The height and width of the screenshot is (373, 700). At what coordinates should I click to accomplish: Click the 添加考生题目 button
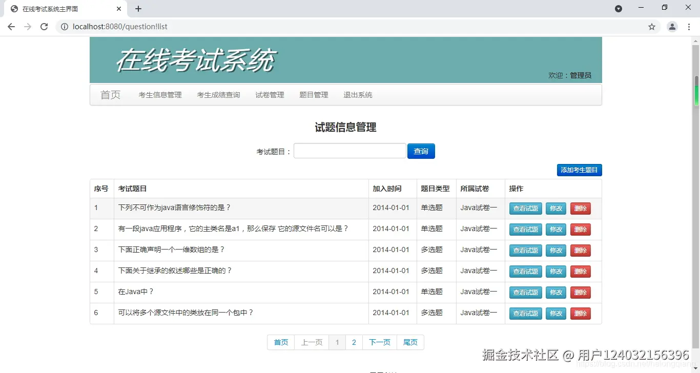pyautogui.click(x=579, y=170)
